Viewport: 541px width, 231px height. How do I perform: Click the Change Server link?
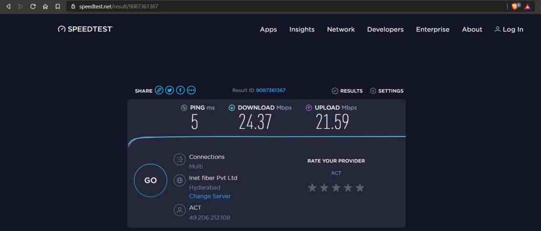point(210,196)
